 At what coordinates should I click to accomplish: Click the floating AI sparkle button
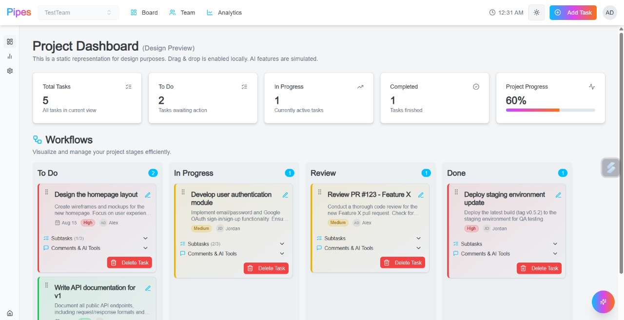(603, 302)
